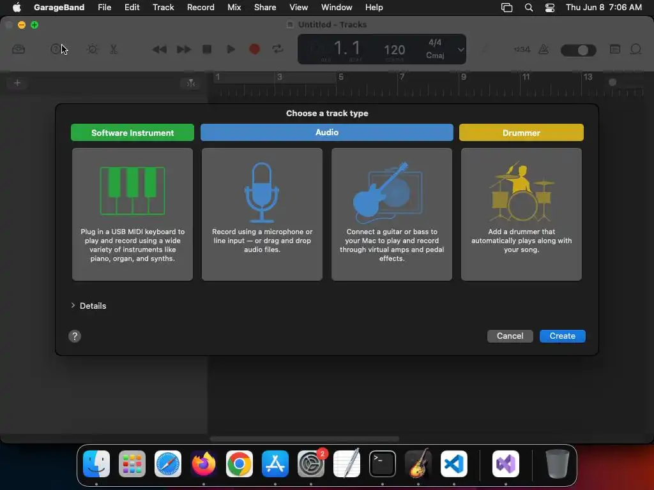This screenshot has width=654, height=490.
Task: Stop playback
Action: (x=207, y=49)
